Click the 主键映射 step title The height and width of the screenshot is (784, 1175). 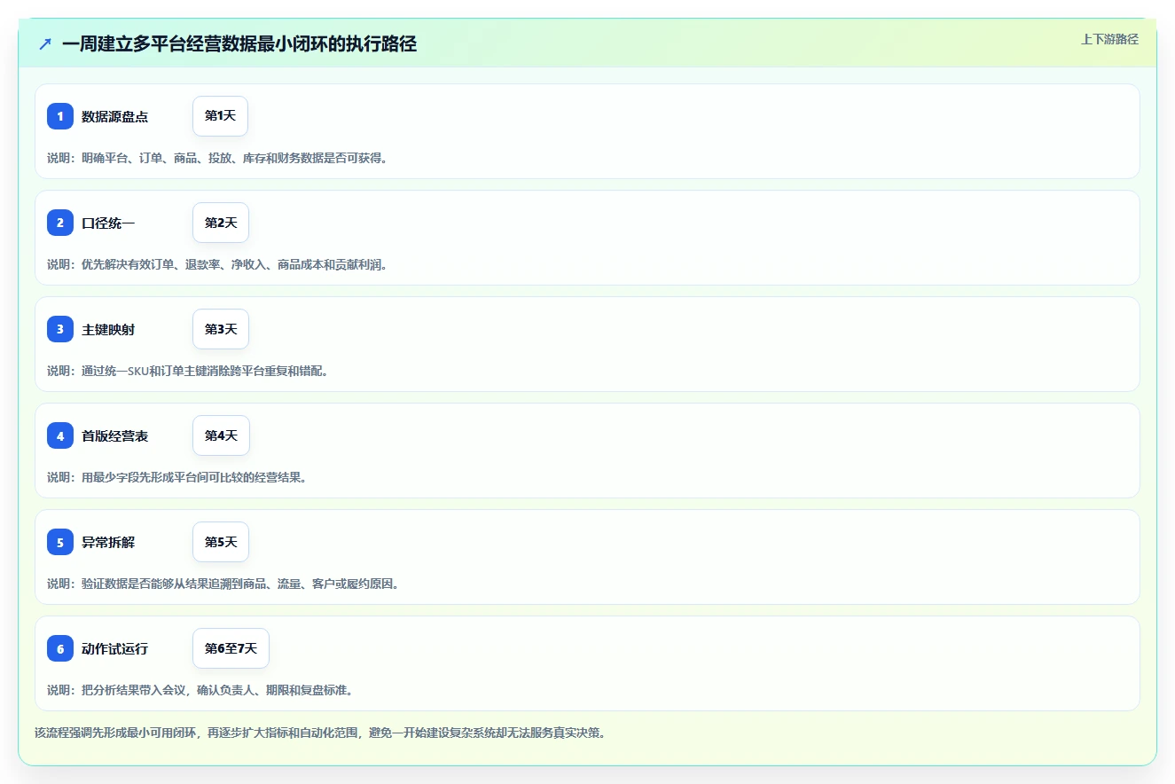108,329
